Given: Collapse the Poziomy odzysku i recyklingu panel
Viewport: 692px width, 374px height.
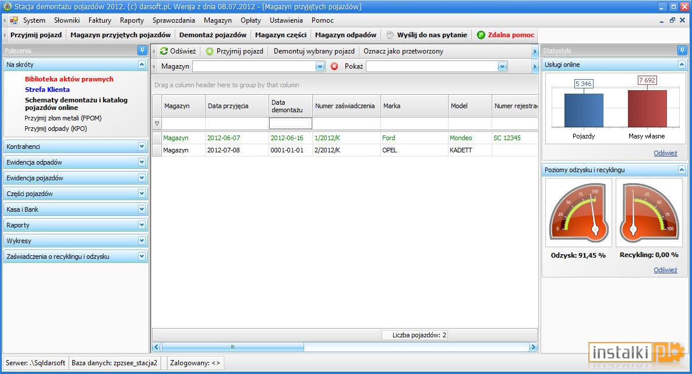Looking at the screenshot, I should click(x=682, y=170).
